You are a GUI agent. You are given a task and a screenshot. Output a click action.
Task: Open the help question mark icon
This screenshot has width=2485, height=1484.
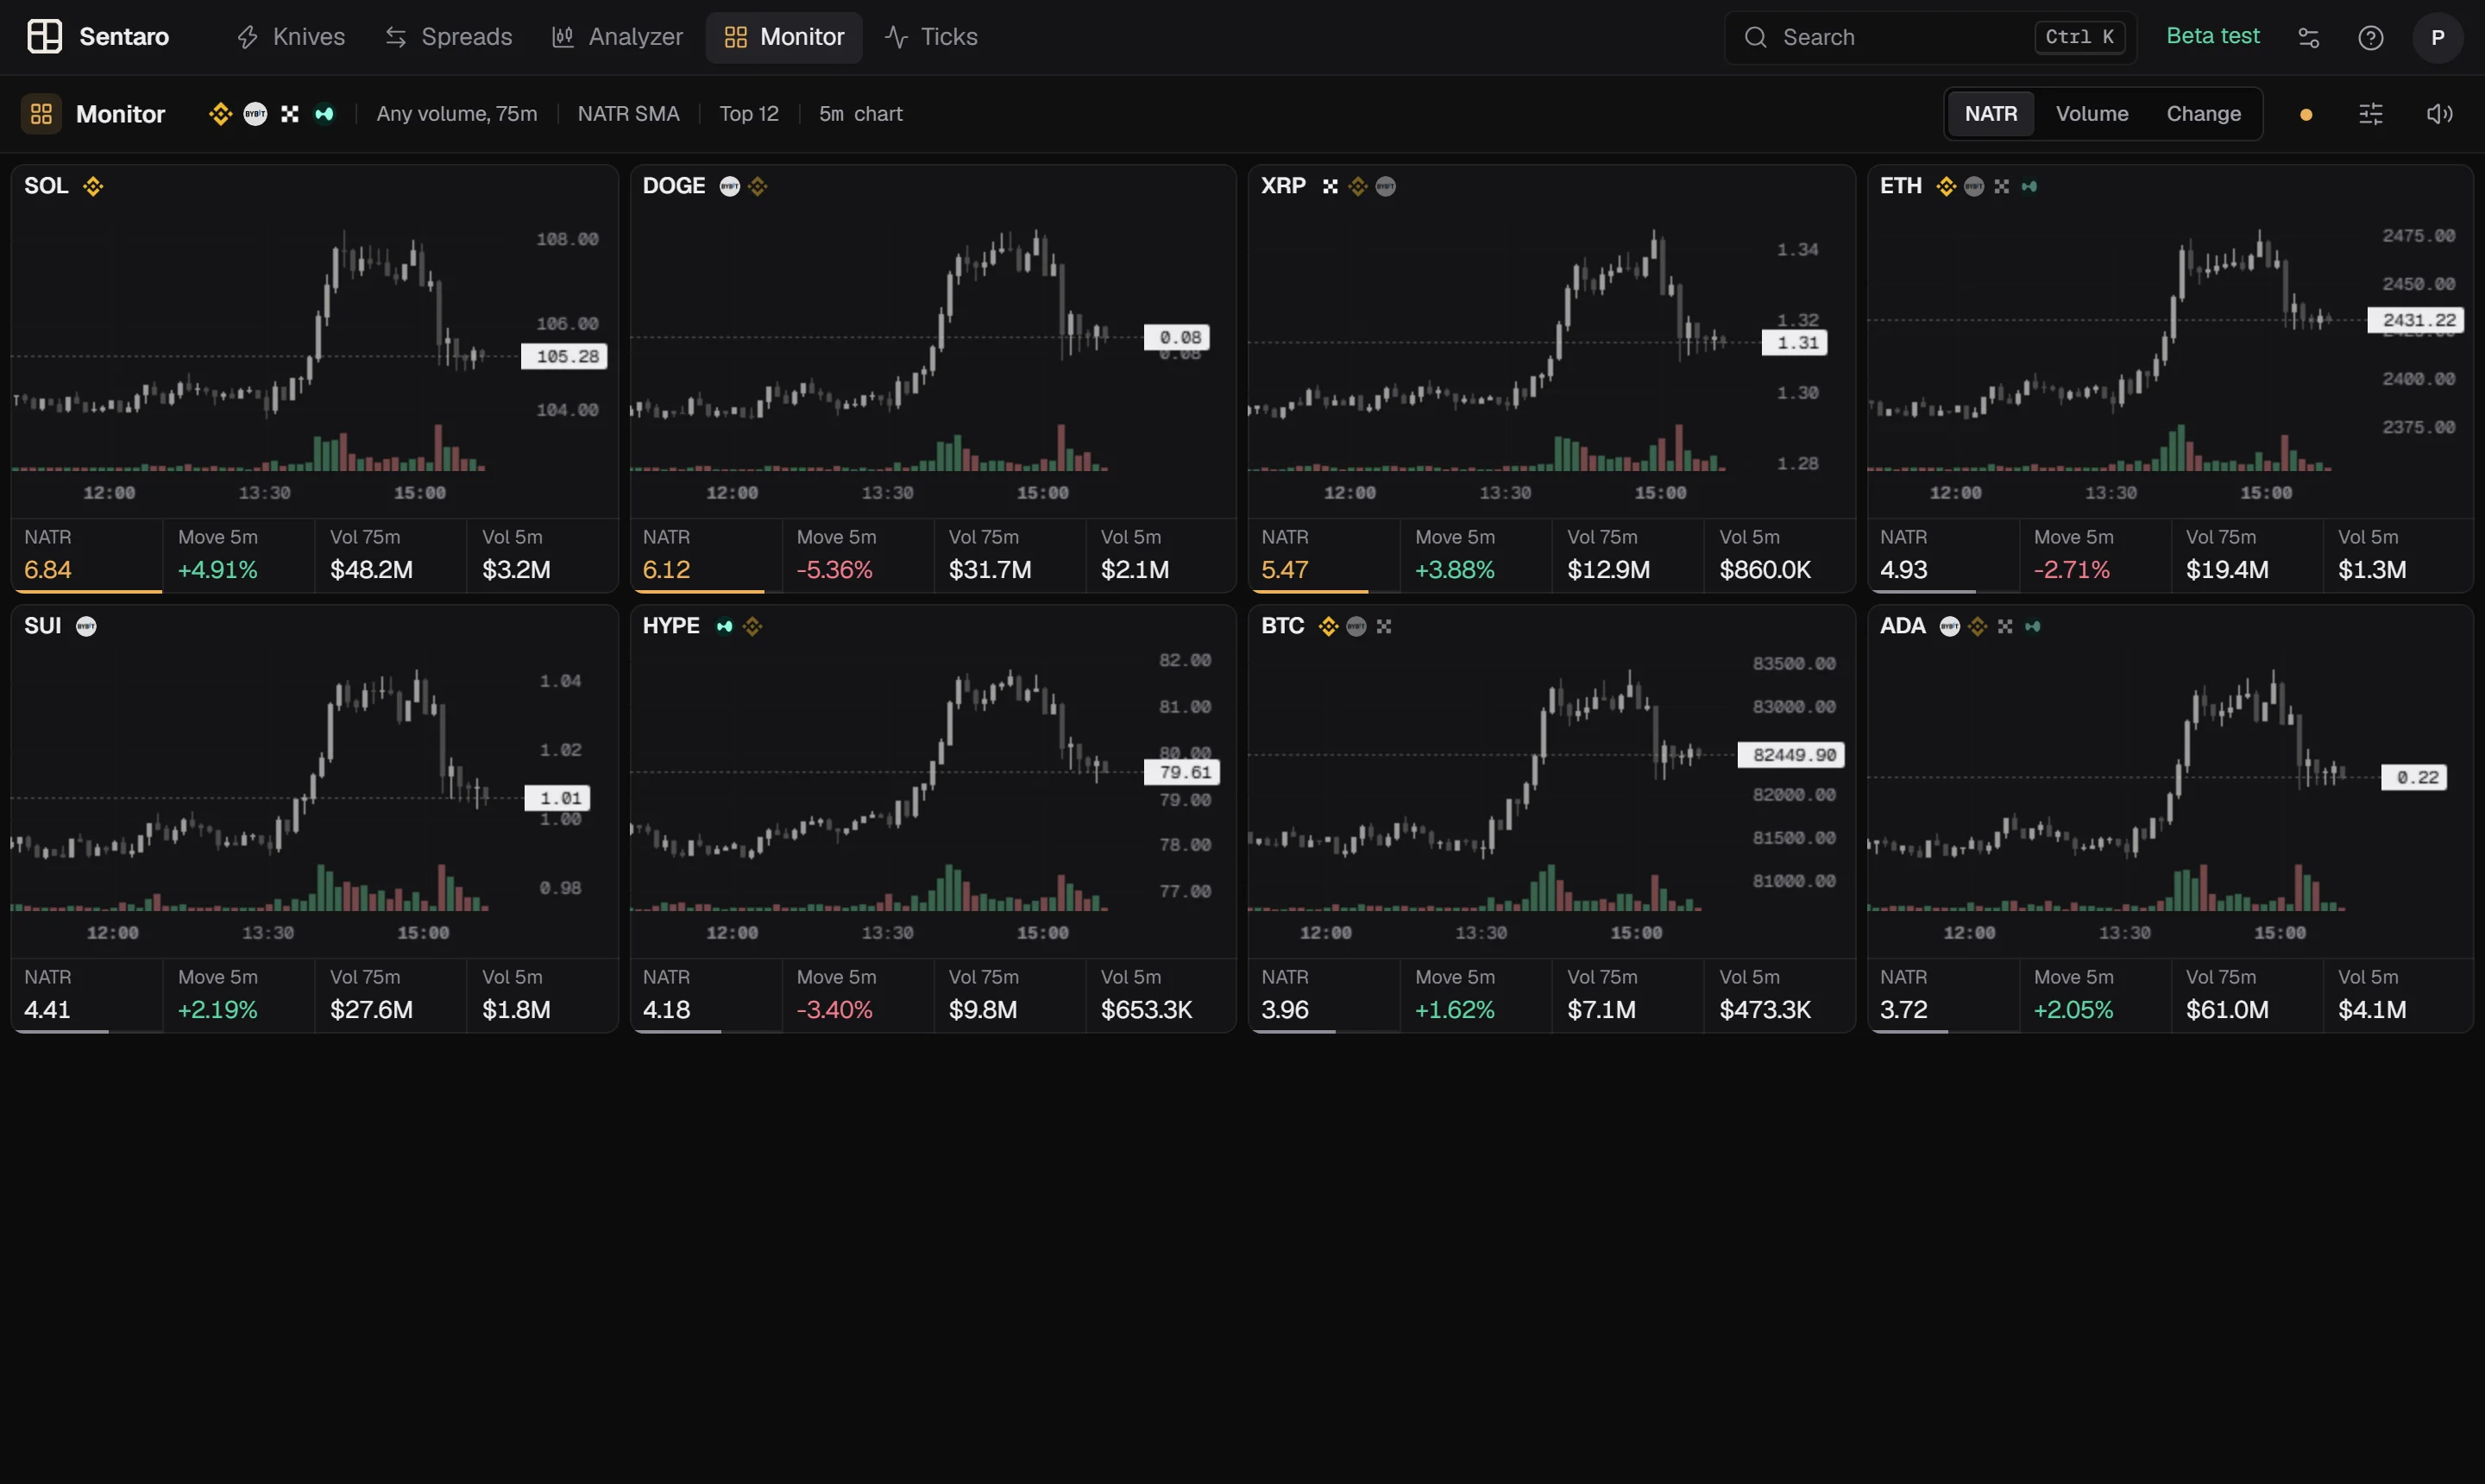point(2370,38)
